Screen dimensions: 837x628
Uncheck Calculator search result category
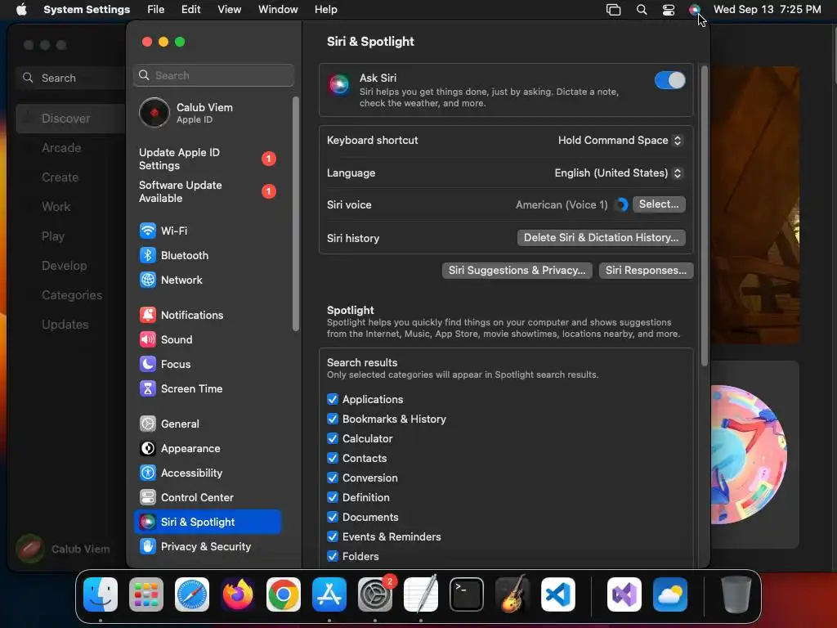[333, 439]
